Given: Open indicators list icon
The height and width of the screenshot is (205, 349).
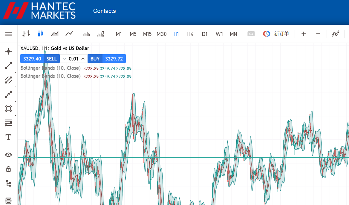Looking at the screenshot, I should (x=336, y=34).
